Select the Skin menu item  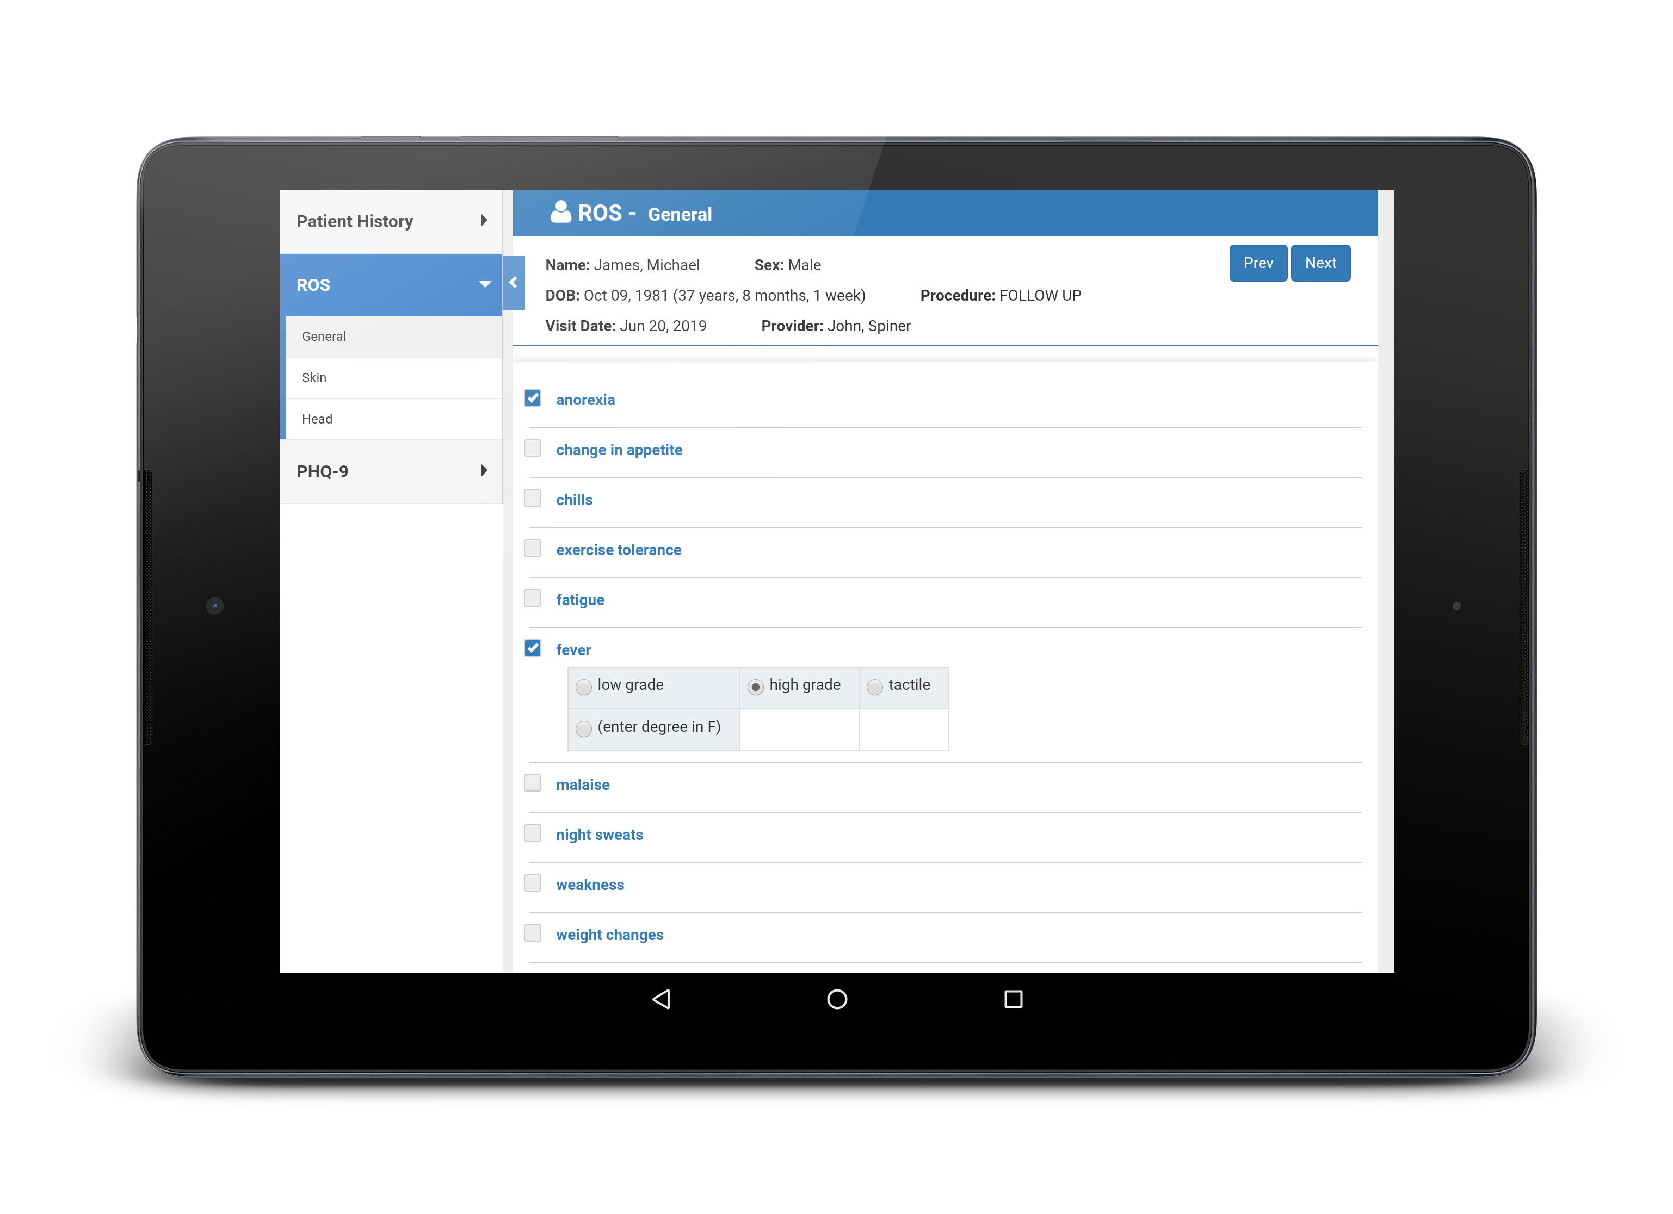coord(392,377)
